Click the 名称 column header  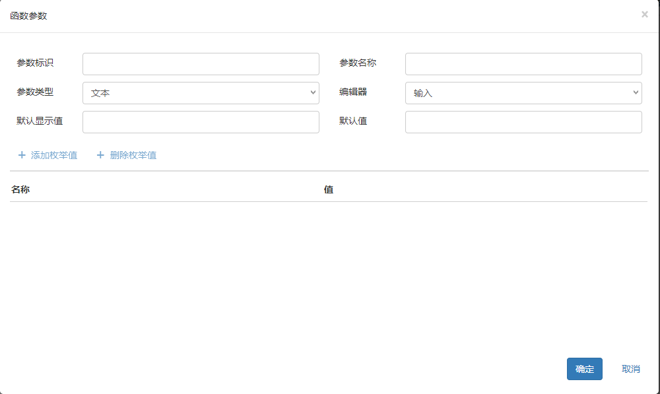tap(20, 189)
